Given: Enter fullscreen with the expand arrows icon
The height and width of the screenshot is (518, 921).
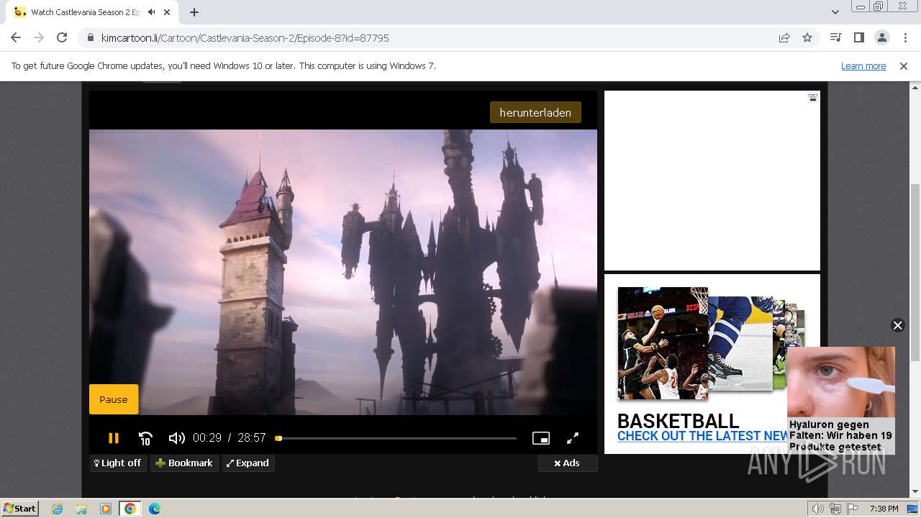Looking at the screenshot, I should (573, 438).
